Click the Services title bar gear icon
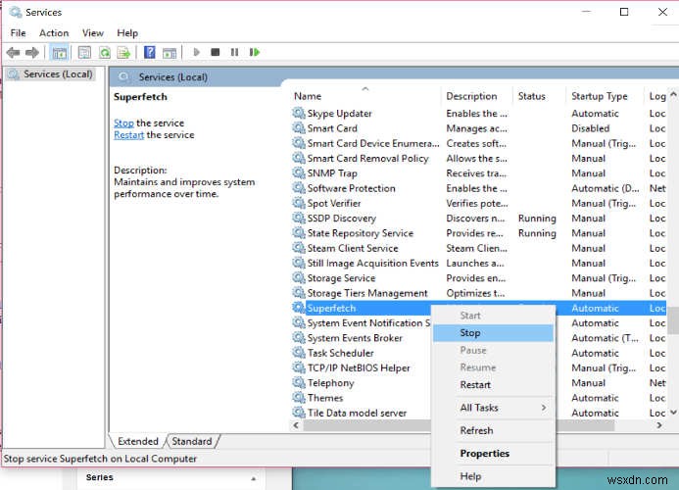This screenshot has width=679, height=490. click(x=16, y=12)
